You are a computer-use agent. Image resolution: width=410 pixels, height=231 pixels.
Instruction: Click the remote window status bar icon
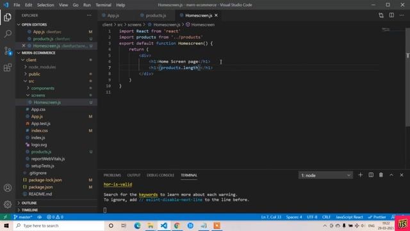pos(5,217)
